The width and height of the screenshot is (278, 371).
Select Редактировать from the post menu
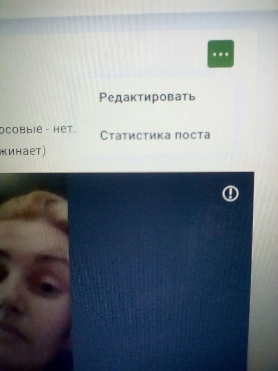[x=147, y=97]
